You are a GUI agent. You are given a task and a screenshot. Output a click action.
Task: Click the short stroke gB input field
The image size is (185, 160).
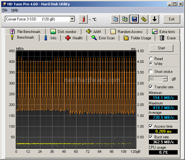(x=156, y=79)
